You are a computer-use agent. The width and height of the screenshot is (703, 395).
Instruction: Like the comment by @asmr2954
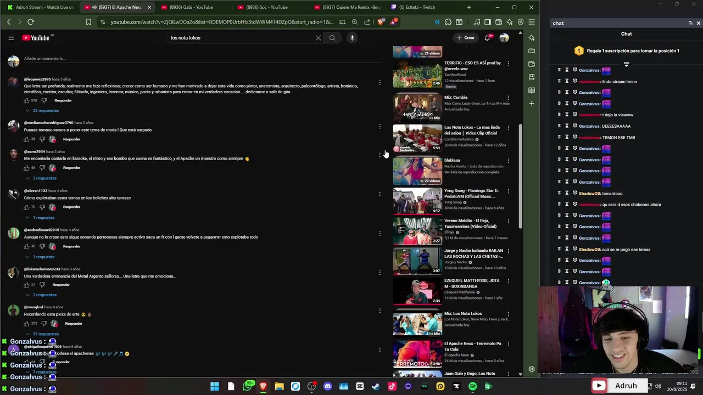pyautogui.click(x=26, y=168)
